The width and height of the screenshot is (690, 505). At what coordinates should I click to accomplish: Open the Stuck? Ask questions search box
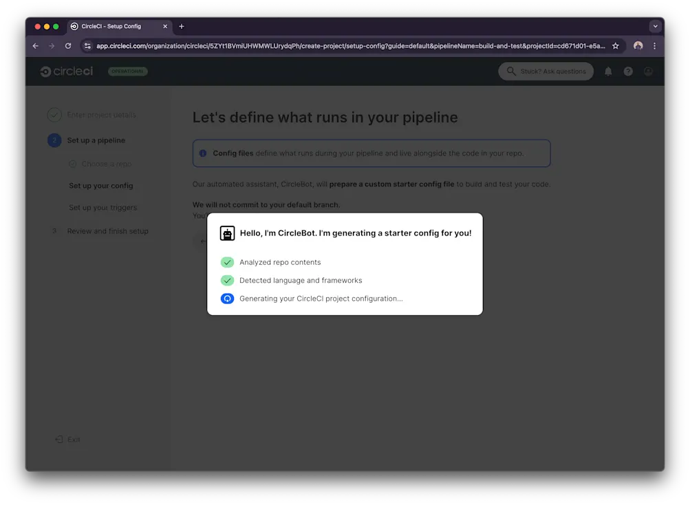546,72
